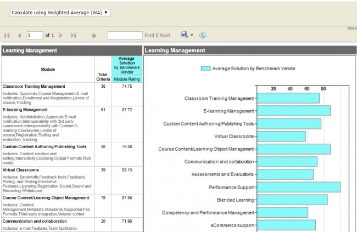Click the back to parent report arrow

point(93,36)
